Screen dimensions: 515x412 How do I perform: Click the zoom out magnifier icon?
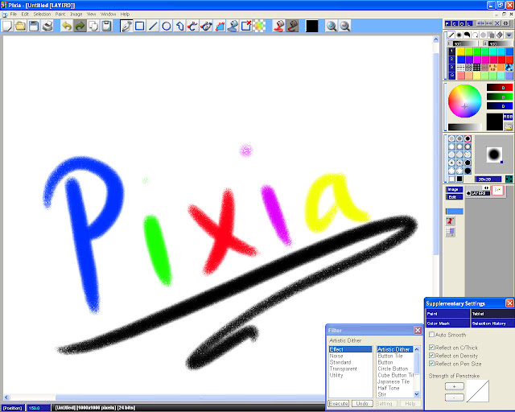(345, 26)
